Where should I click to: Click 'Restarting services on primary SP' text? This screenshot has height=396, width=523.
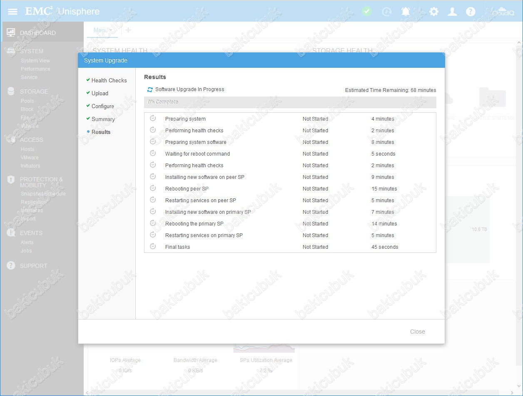pyautogui.click(x=204, y=235)
